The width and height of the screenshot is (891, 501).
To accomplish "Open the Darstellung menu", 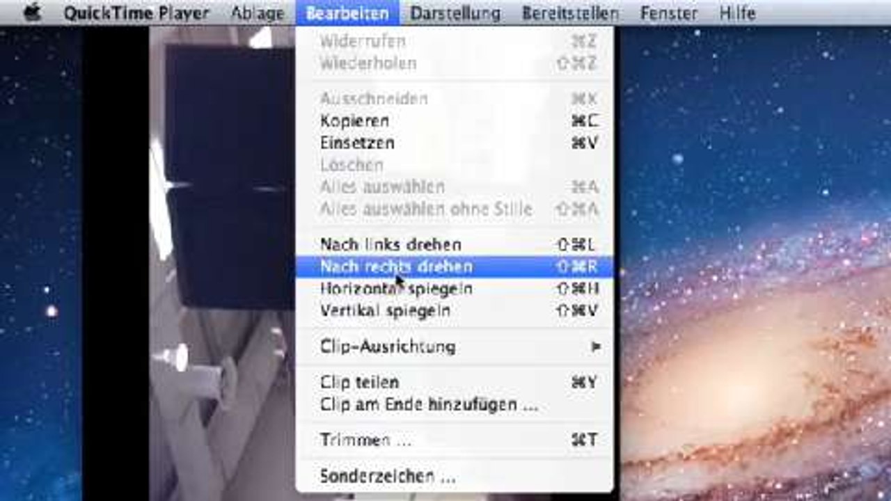I will click(455, 13).
